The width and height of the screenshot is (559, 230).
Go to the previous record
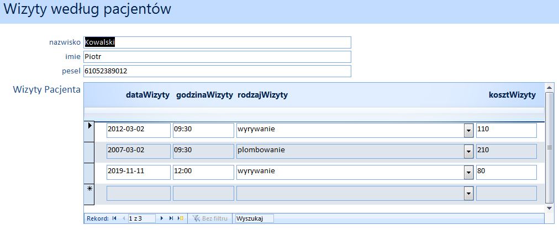click(x=123, y=218)
